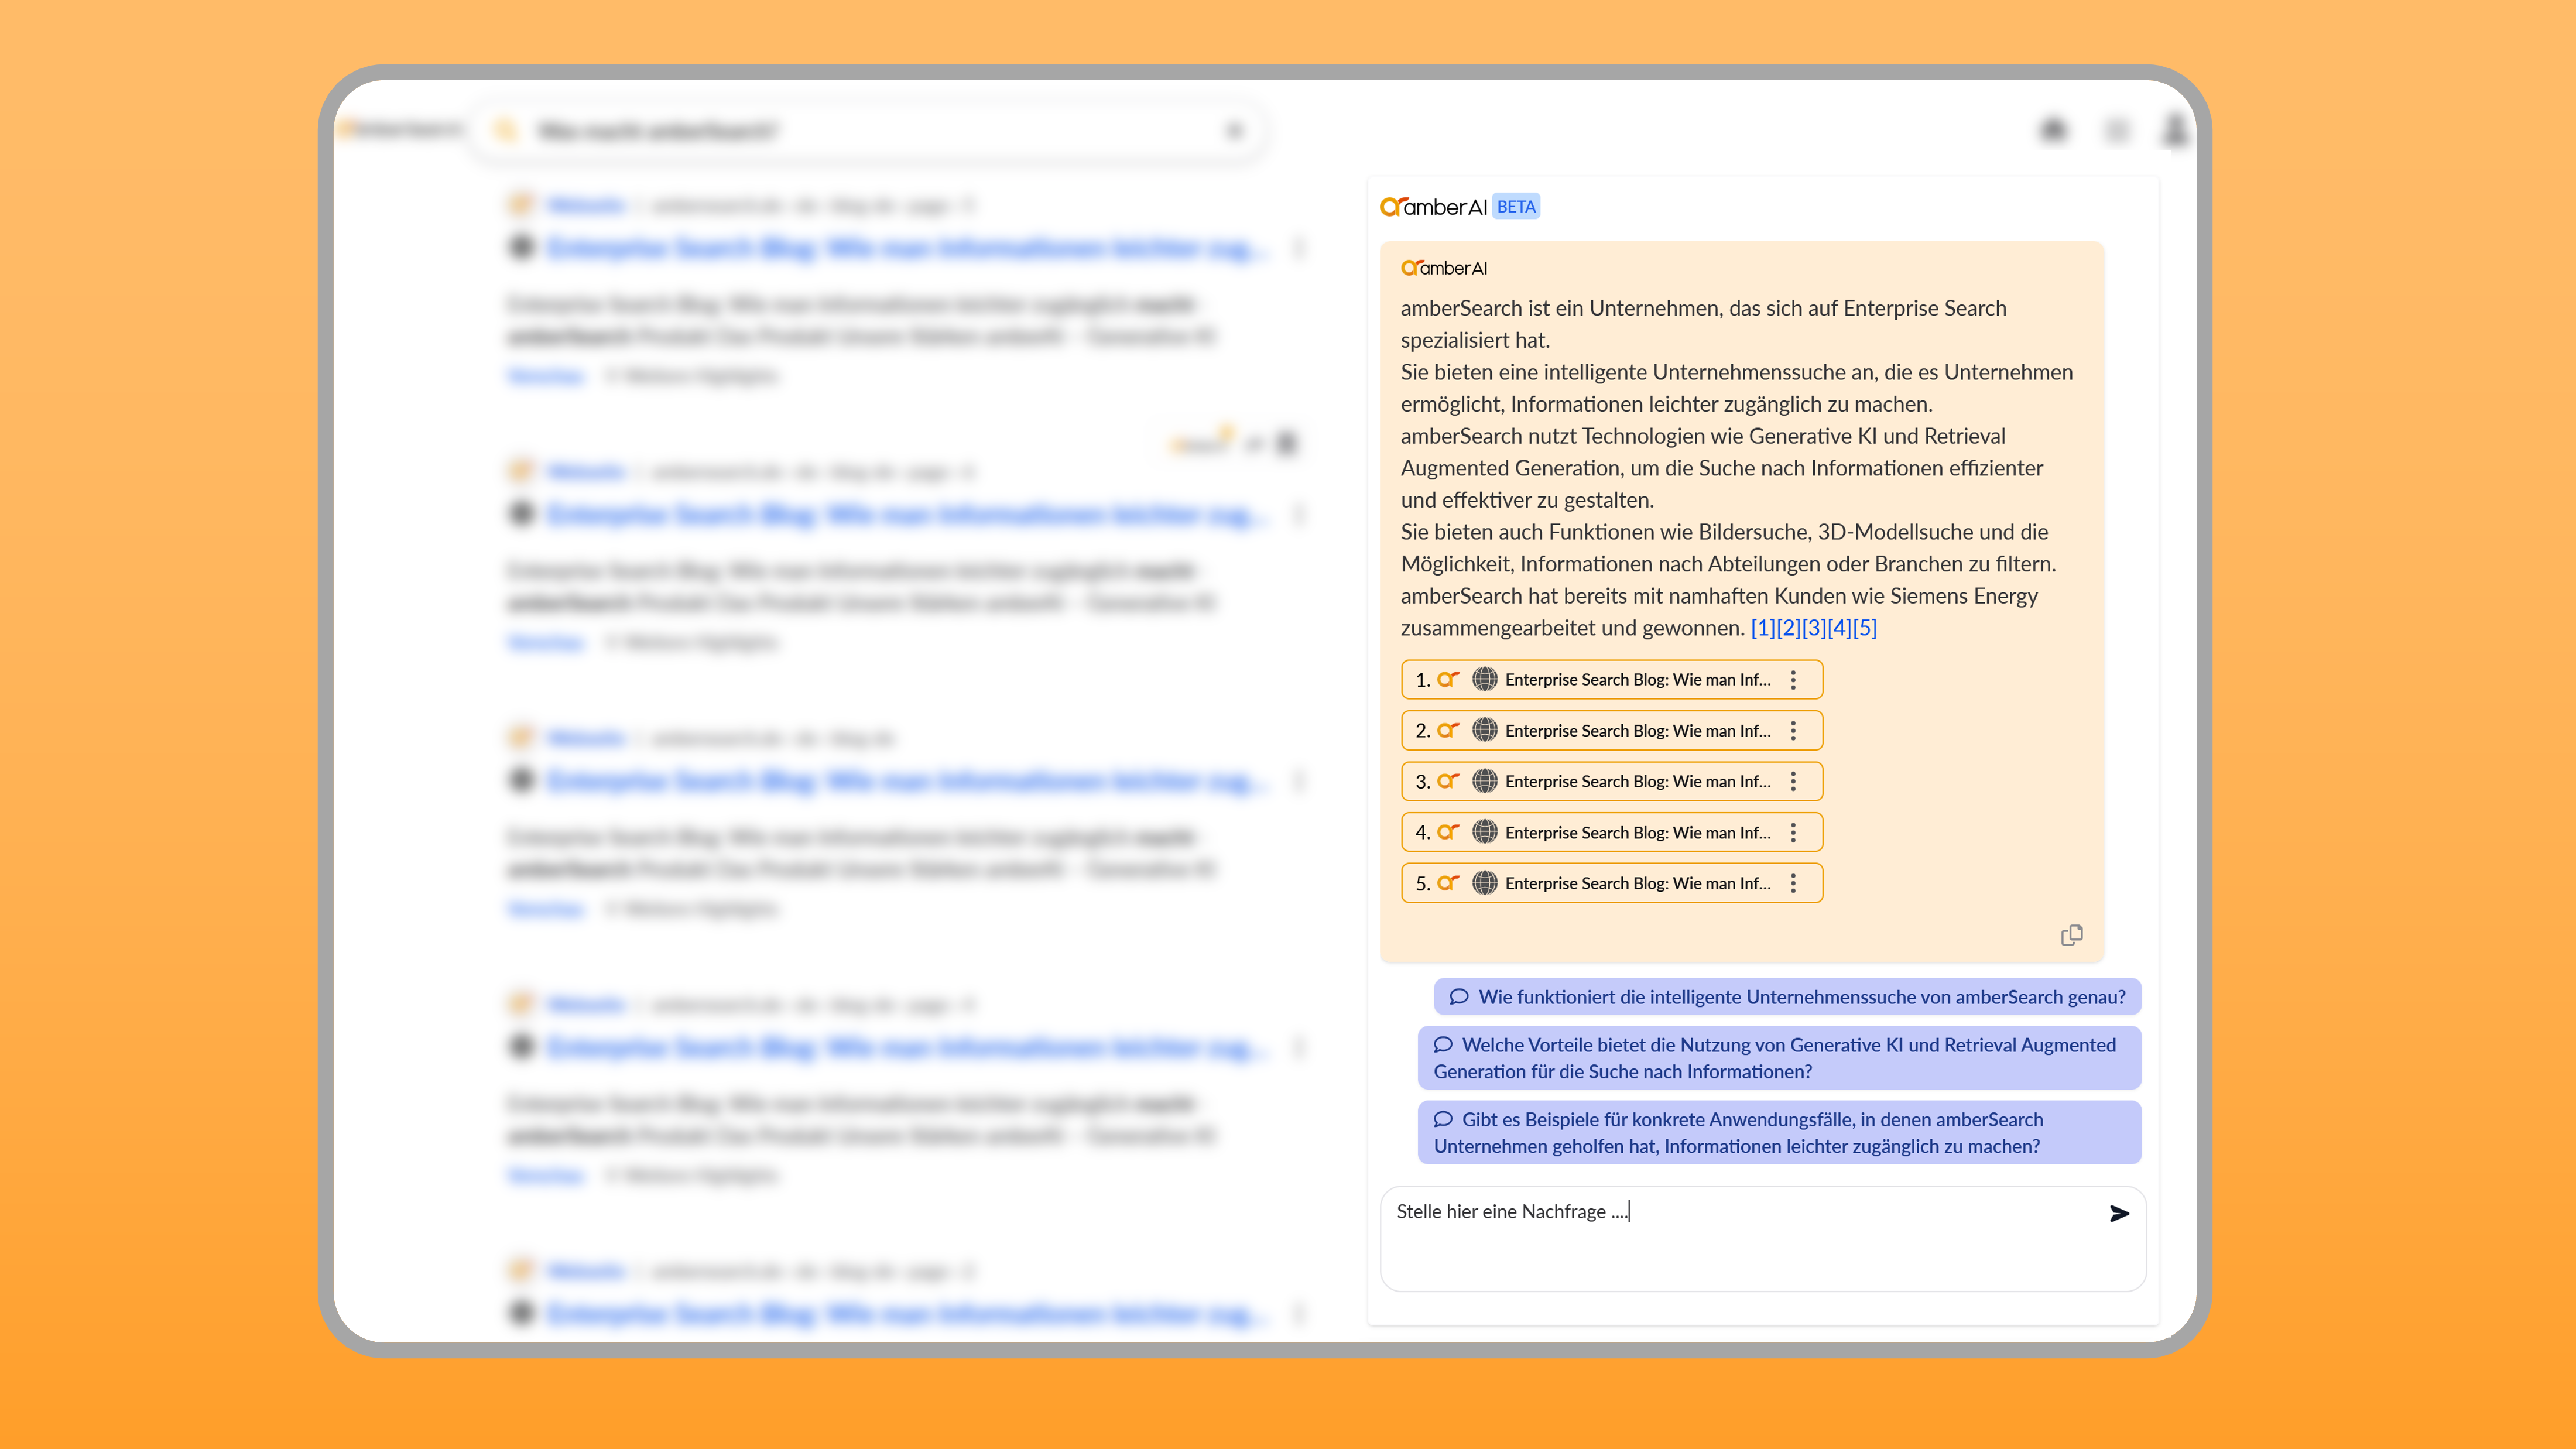Click the amberAI logo in the panel header

[1433, 207]
